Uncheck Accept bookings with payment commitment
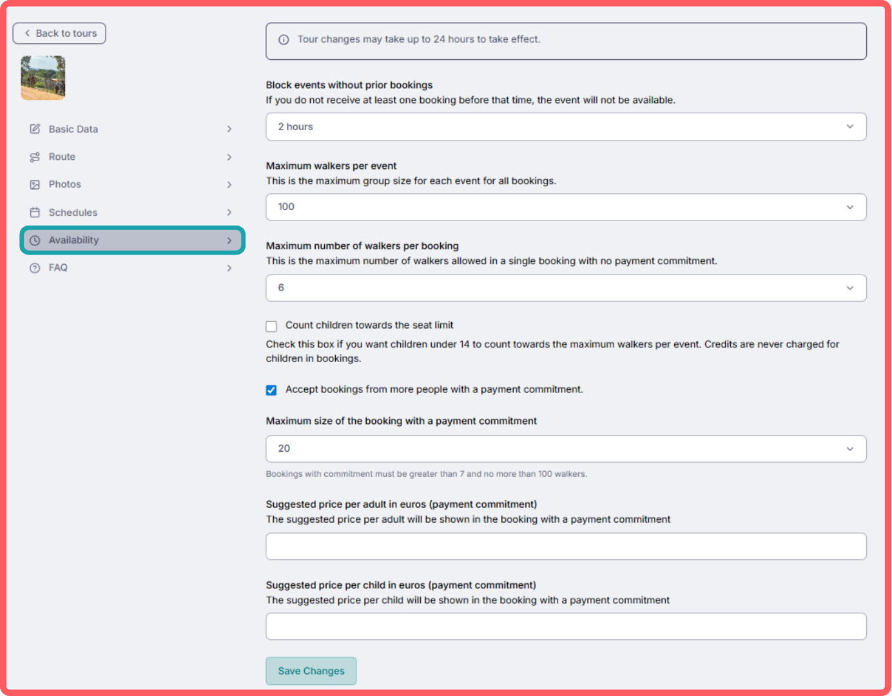 271,390
